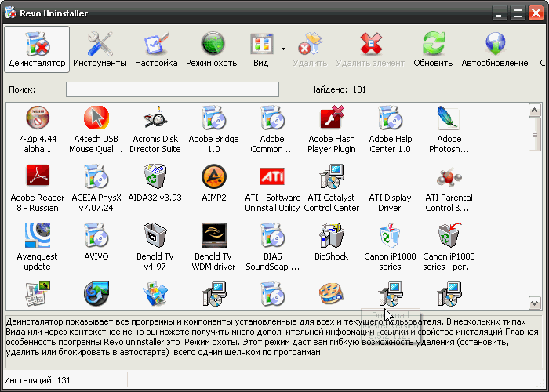Select AIDA32 v3.93 icon

click(x=155, y=176)
